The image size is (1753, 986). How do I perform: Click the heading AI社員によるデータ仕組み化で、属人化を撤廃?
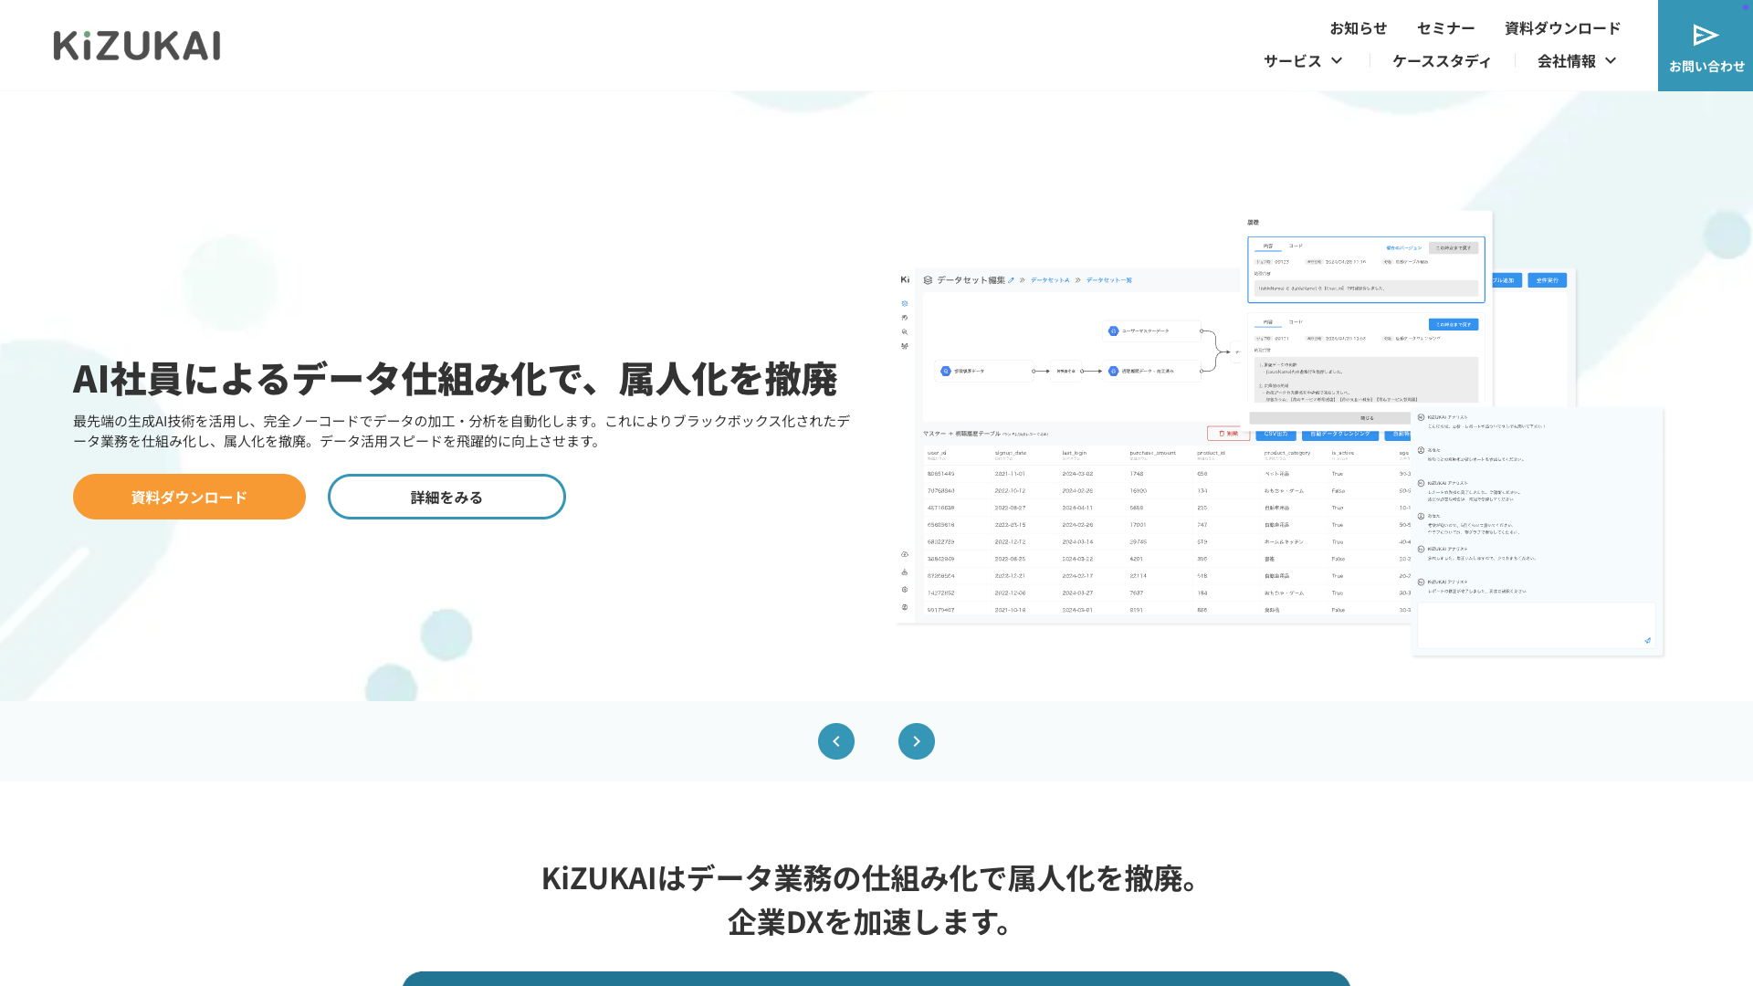(x=455, y=379)
